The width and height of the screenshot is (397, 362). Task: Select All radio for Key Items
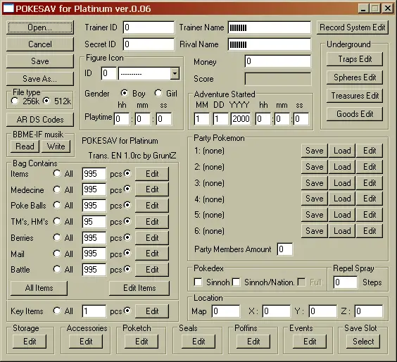[57, 311]
